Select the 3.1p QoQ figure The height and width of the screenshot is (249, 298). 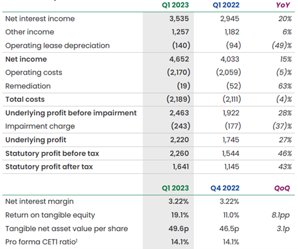(283, 229)
